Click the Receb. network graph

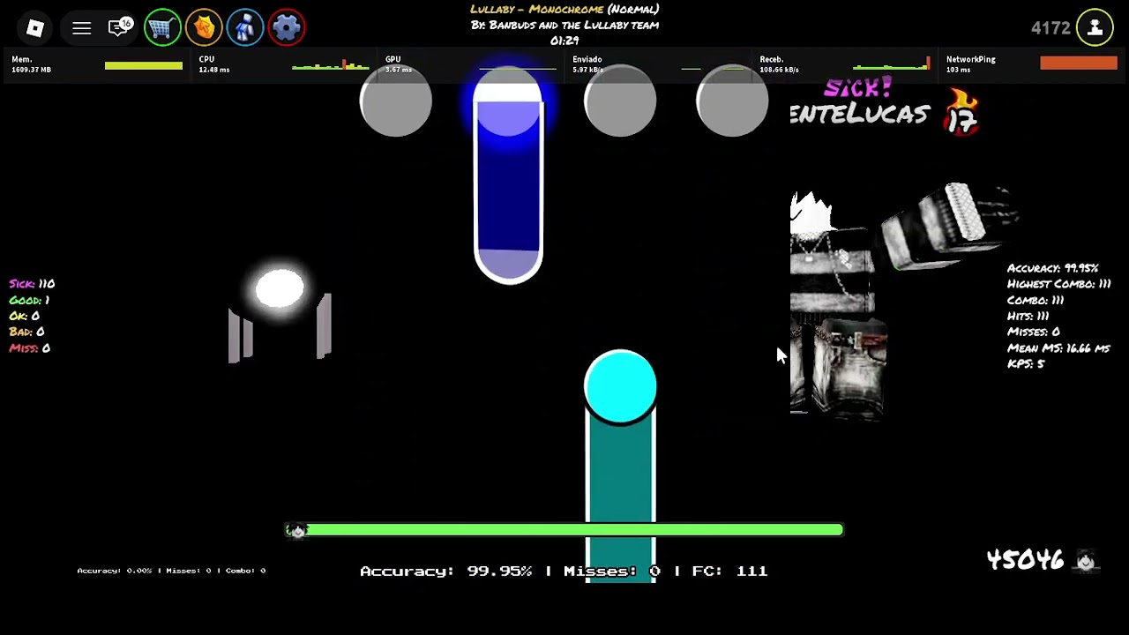click(891, 64)
